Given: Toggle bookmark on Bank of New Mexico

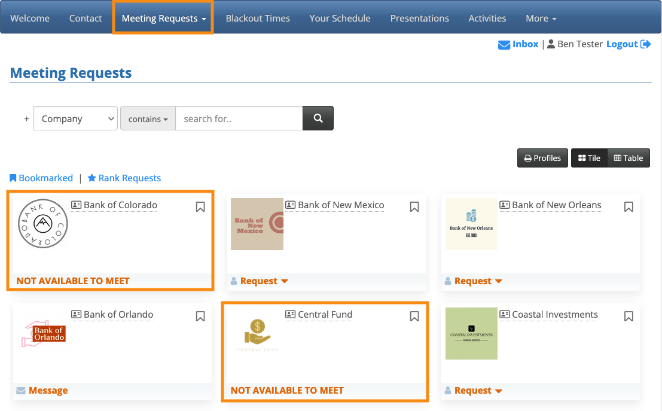Looking at the screenshot, I should click(x=414, y=206).
